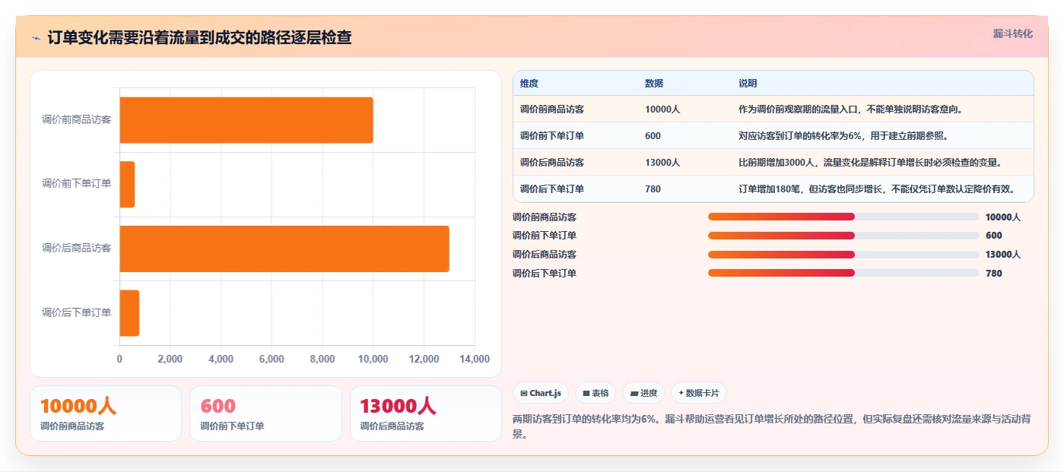Click the 维度 column header
This screenshot has width=1064, height=472.
click(529, 83)
